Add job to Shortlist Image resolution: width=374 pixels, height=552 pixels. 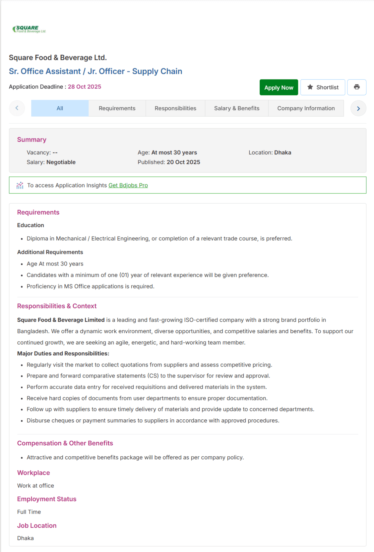(x=323, y=87)
